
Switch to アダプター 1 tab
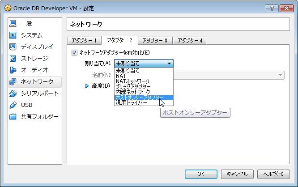(x=84, y=40)
